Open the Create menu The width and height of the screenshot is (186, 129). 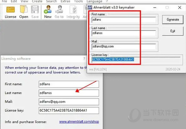coord(37,1)
